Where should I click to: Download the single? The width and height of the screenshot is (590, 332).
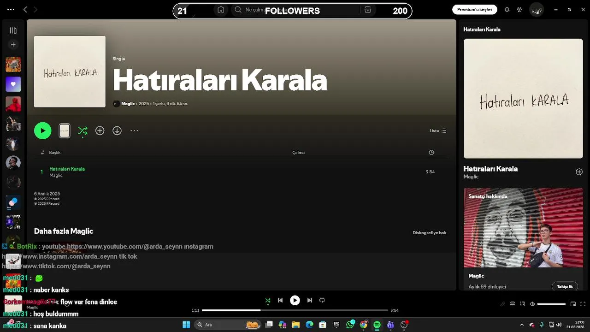[x=117, y=130]
